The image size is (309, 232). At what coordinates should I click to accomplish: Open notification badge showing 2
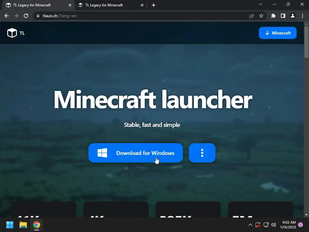(301, 225)
